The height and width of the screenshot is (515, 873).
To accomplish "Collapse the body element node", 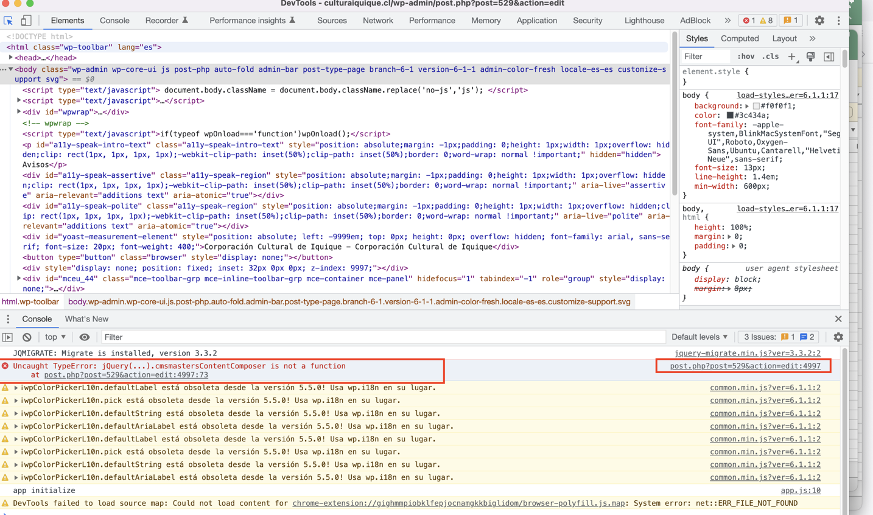I will 11,69.
